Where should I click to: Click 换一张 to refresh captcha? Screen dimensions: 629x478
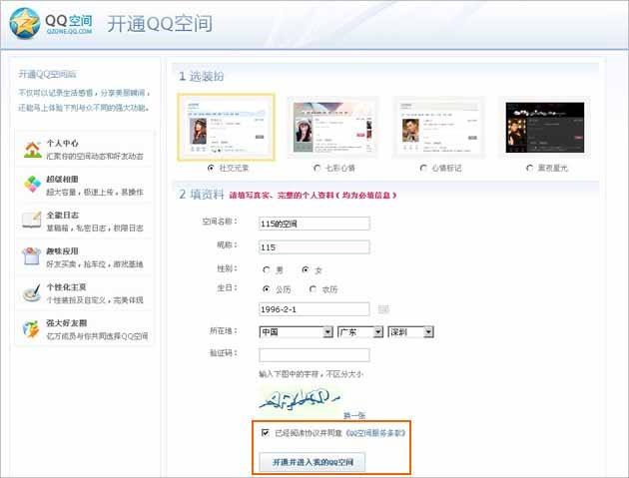[353, 413]
